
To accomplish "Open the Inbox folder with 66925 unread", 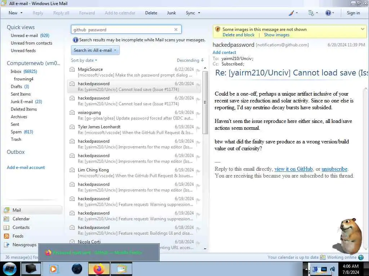I will [x=24, y=72].
